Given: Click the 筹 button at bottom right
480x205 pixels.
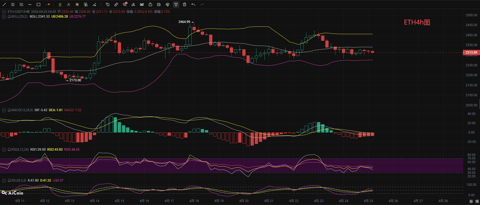Looking at the screenshot, I should 471,201.
